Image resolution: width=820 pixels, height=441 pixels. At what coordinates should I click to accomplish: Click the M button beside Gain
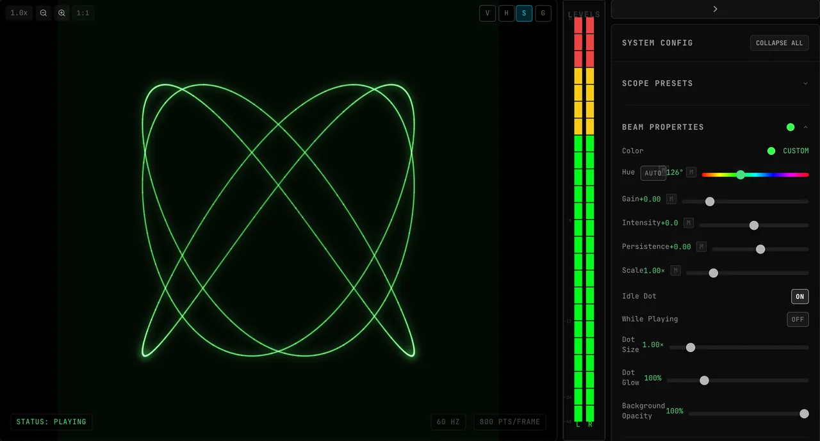click(x=671, y=199)
